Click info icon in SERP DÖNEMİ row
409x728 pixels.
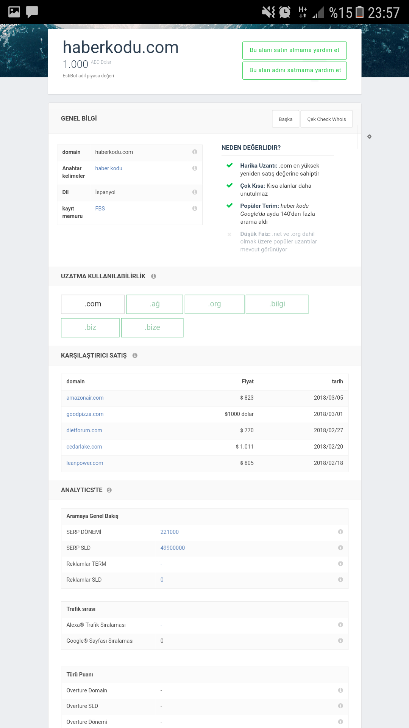(340, 532)
